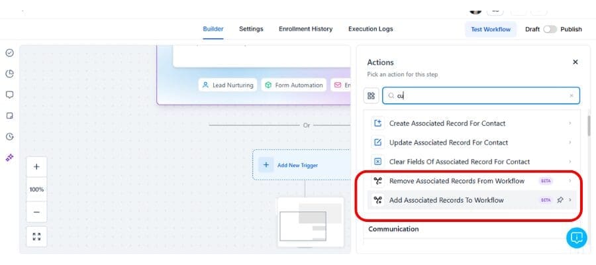This screenshot has height=265, width=596.
Task: Expand Clear Fields Of Associated Record chevron
Action: pyautogui.click(x=570, y=162)
